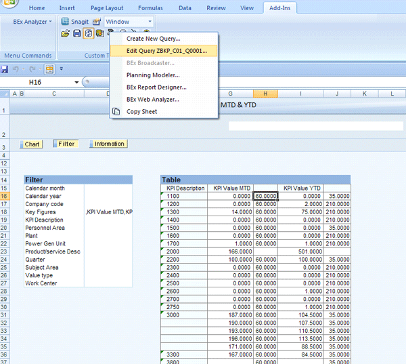
Task: Click the BEx Change Variable Values icon
Action: click(99, 33)
